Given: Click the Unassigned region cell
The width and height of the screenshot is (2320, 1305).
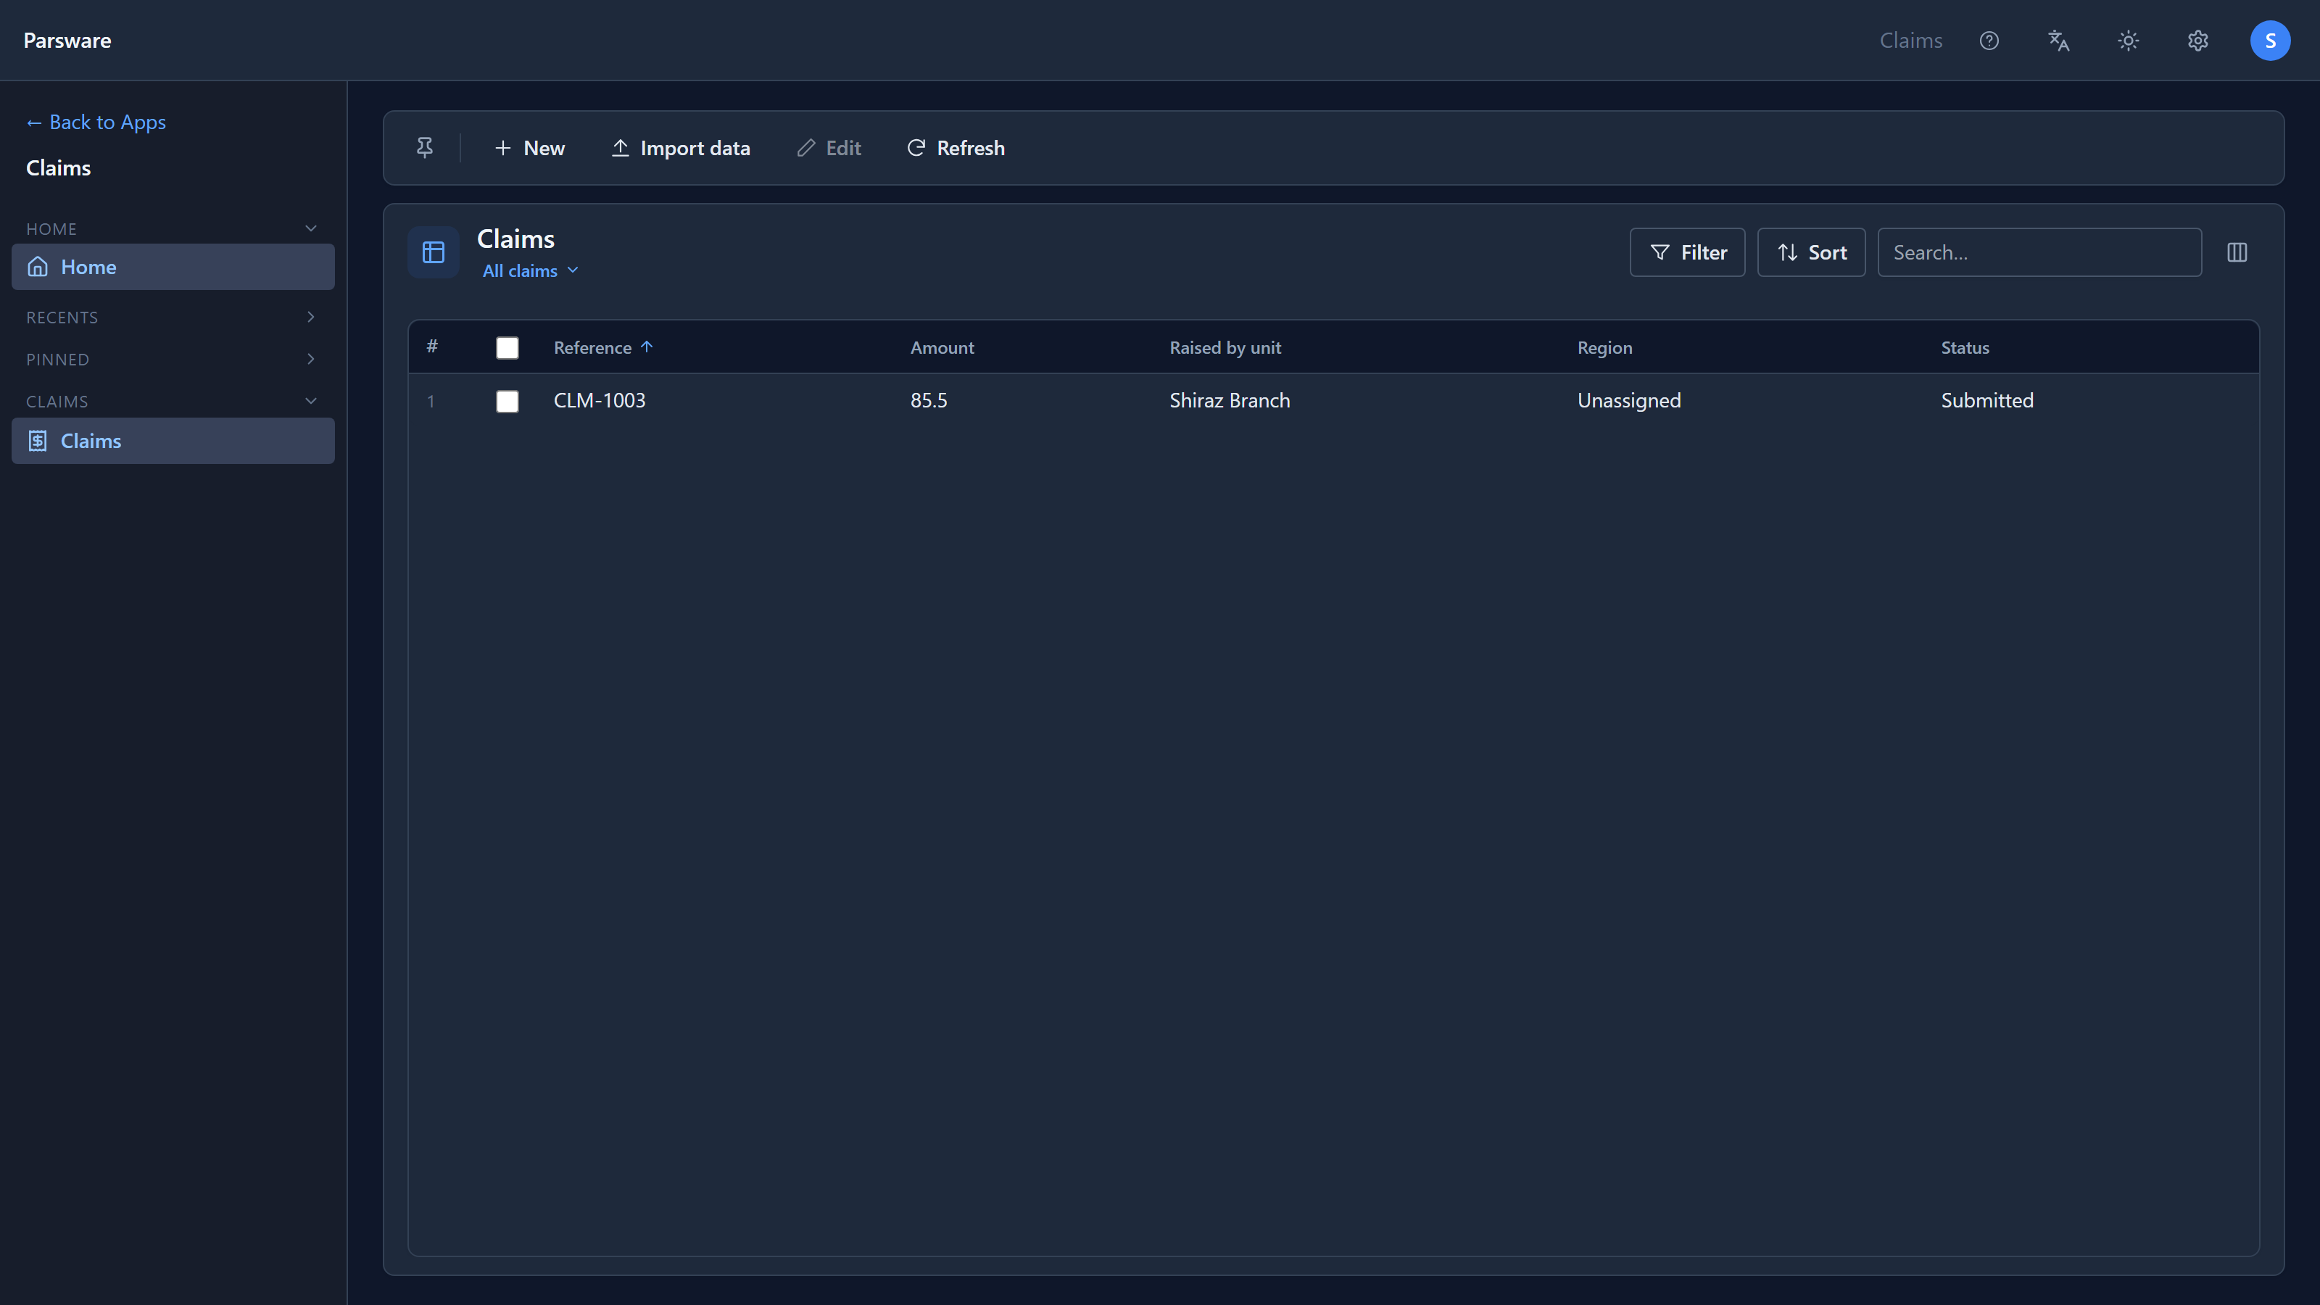Looking at the screenshot, I should 1629,401.
